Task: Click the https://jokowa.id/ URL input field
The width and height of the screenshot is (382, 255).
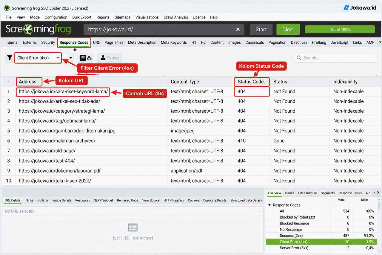Action: 164,29
